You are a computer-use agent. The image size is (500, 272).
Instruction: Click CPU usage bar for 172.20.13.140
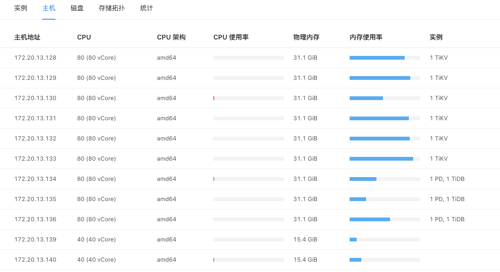pyautogui.click(x=249, y=260)
